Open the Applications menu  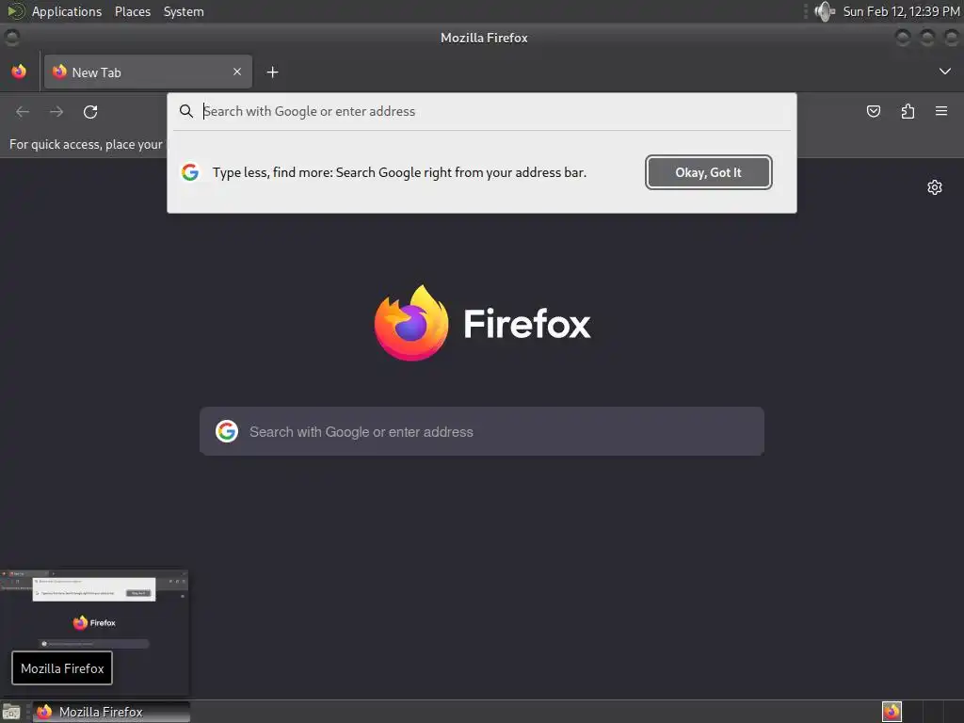(67, 11)
